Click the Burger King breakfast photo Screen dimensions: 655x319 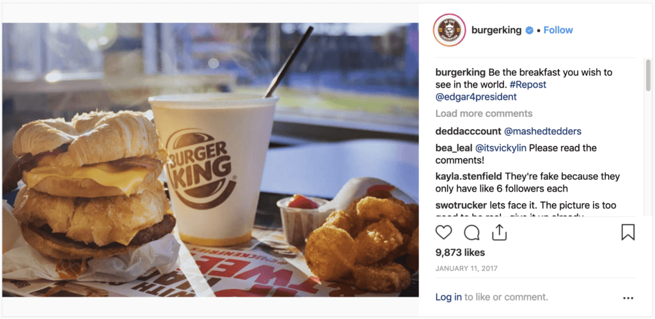[210, 160]
